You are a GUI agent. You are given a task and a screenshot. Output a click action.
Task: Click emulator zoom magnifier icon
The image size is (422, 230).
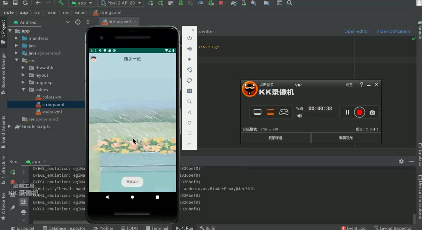point(190,102)
